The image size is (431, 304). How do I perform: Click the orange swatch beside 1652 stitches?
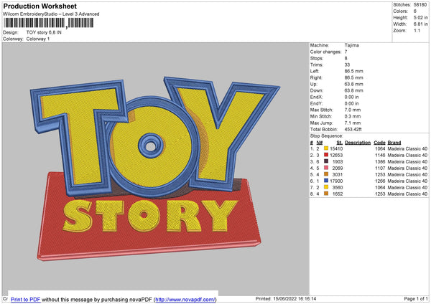point(326,194)
